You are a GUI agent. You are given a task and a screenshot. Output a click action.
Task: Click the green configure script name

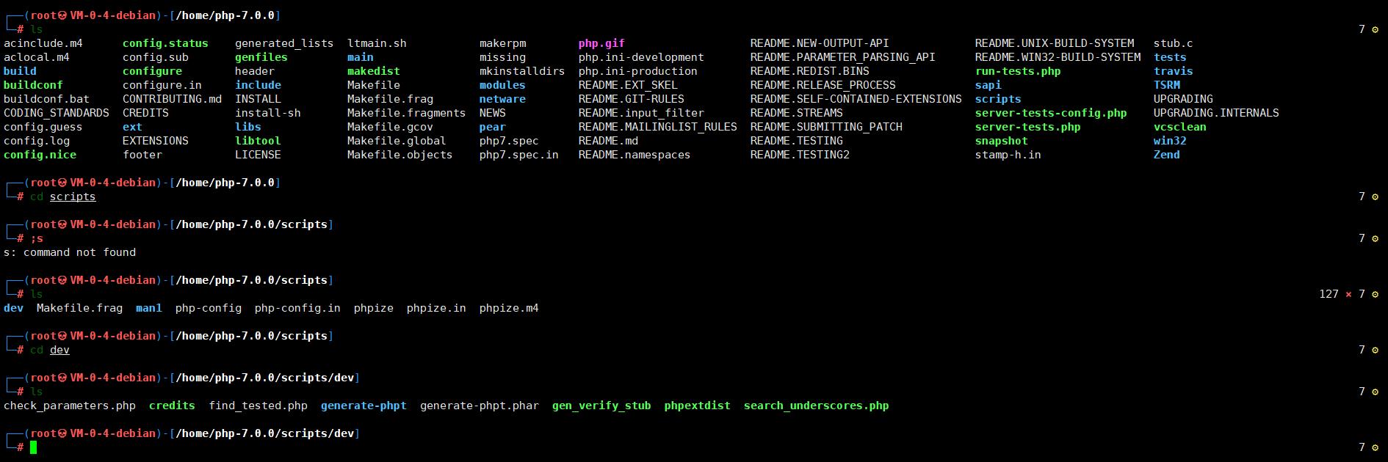[152, 71]
